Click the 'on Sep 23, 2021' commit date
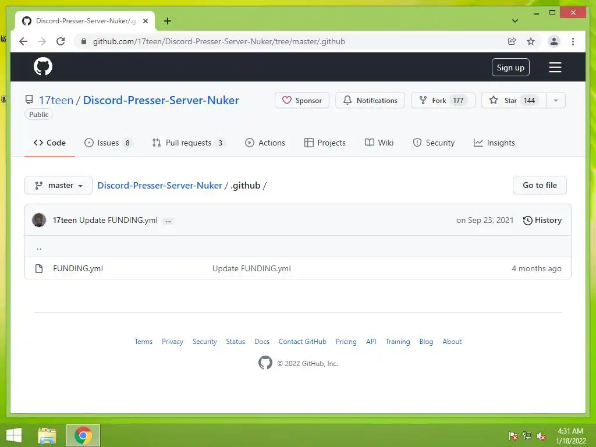 pyautogui.click(x=485, y=220)
